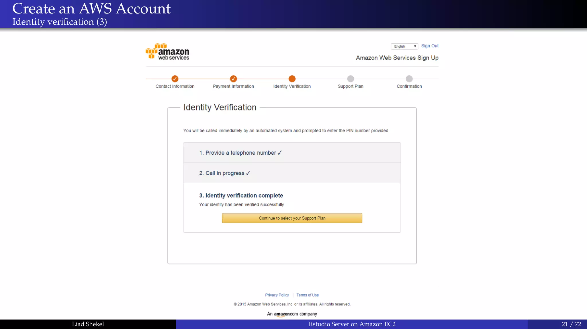Select the Confirmation step circle
The width and height of the screenshot is (587, 329).
(409, 79)
